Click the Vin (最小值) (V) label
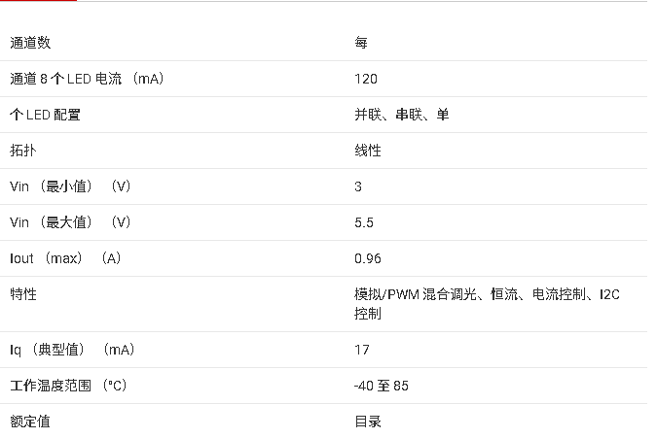Screen dimensions: 657x439 pos(70,186)
